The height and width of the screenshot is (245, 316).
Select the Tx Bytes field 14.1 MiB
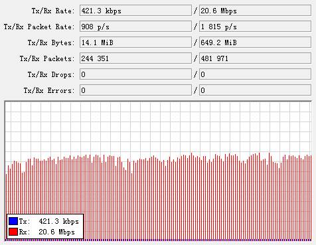coord(135,42)
